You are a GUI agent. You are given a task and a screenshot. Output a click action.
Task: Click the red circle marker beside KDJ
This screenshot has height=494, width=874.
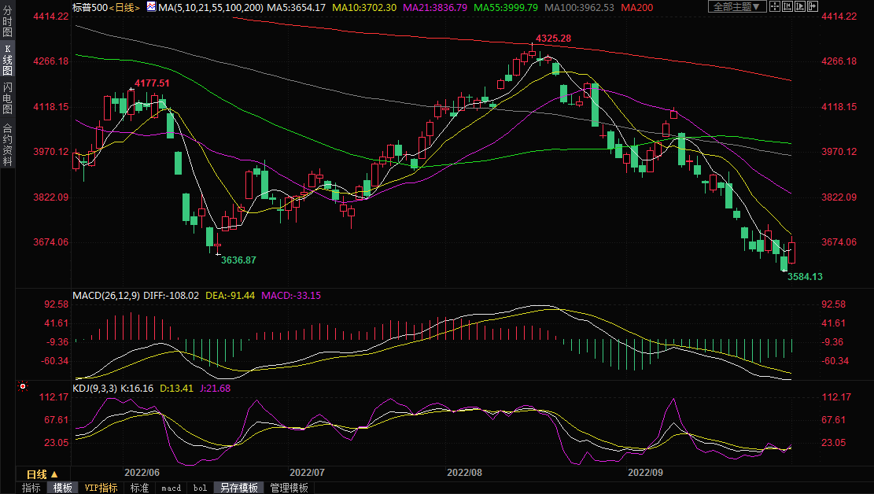point(23,387)
